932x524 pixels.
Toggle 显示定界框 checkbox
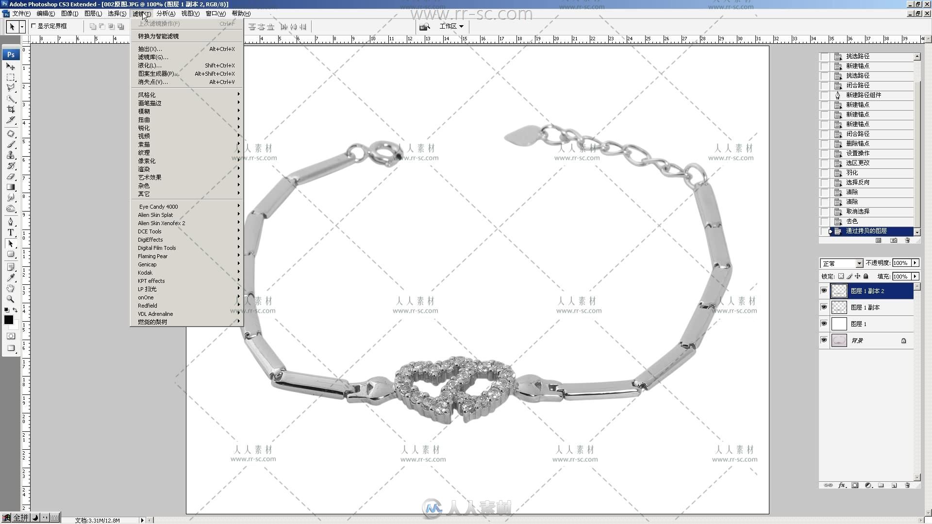coord(33,26)
